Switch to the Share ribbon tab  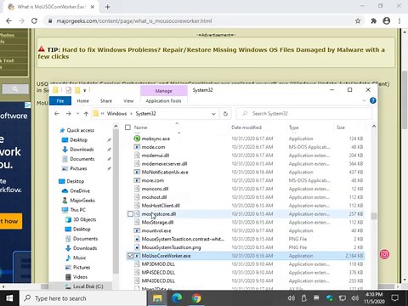(106, 101)
